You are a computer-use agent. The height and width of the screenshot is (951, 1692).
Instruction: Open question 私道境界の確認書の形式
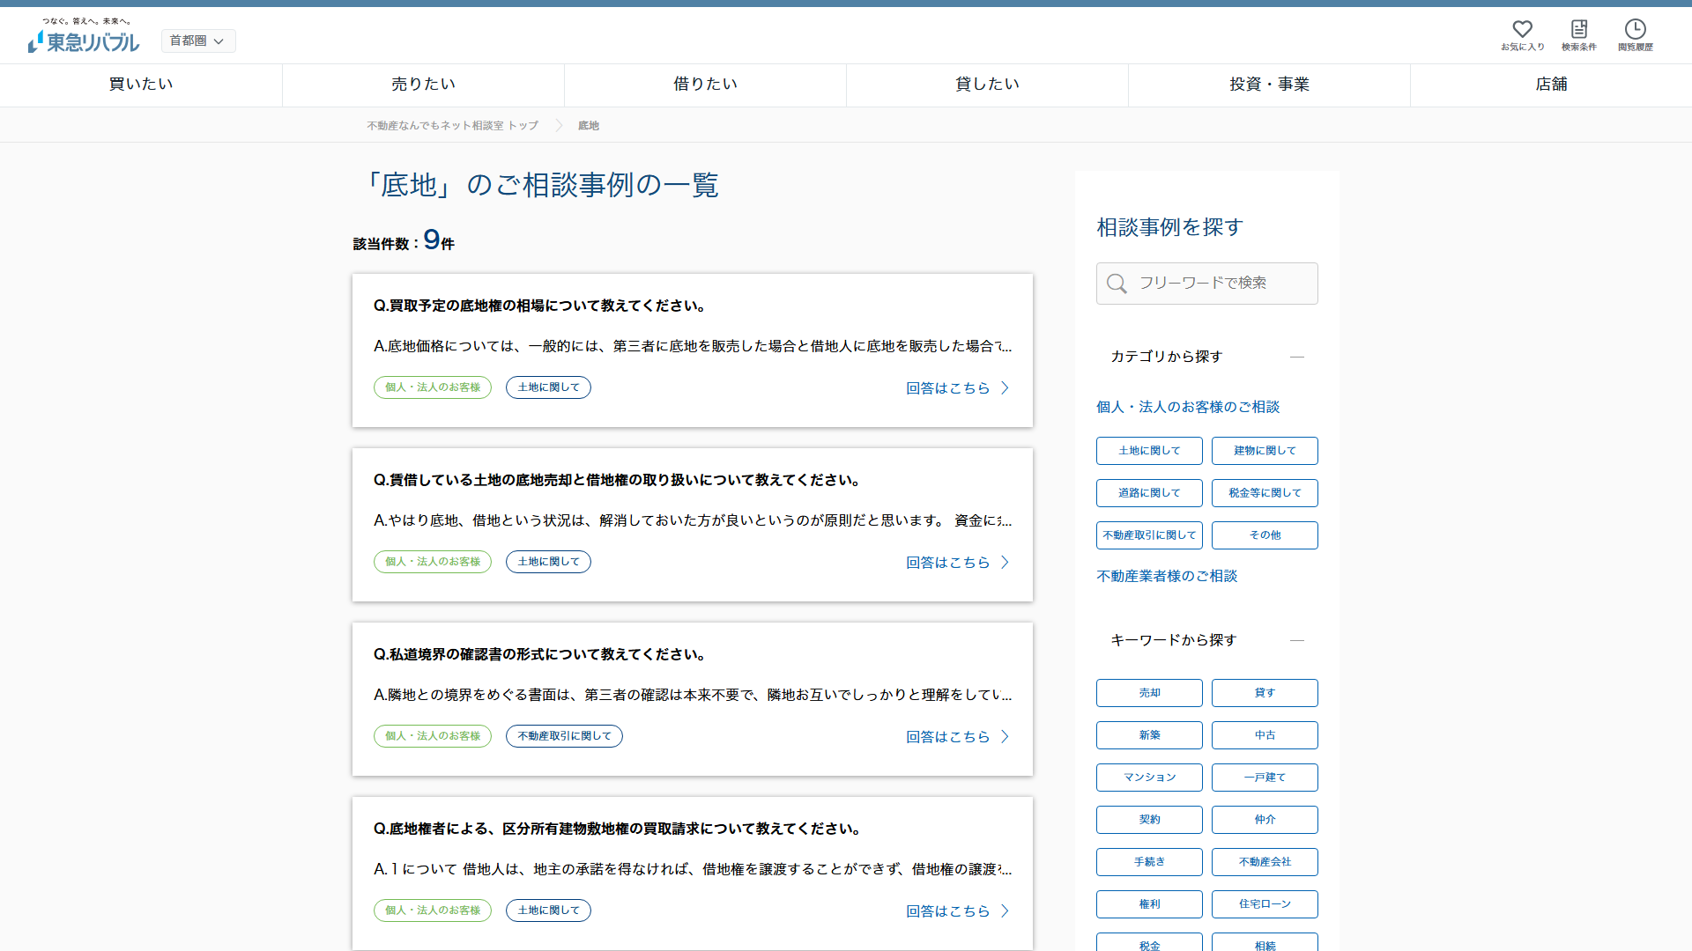coord(539,654)
